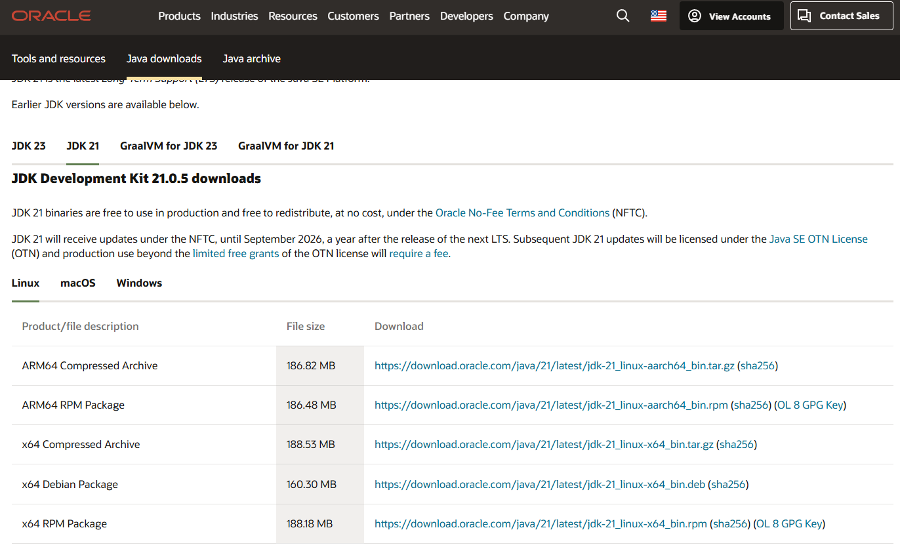900x551 pixels.
Task: Switch to GraalVM for JDK 21 tab
Action: pyautogui.click(x=286, y=146)
